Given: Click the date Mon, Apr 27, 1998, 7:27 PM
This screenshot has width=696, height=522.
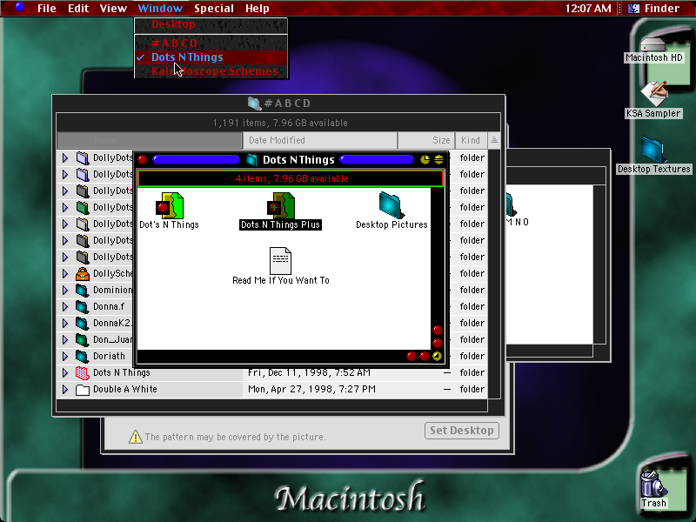Looking at the screenshot, I should coord(311,389).
